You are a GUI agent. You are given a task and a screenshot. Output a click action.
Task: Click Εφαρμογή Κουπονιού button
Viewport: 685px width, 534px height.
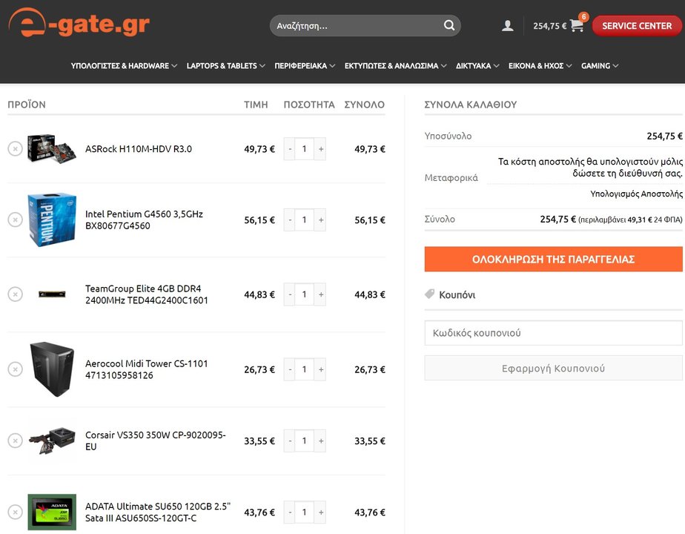click(553, 368)
